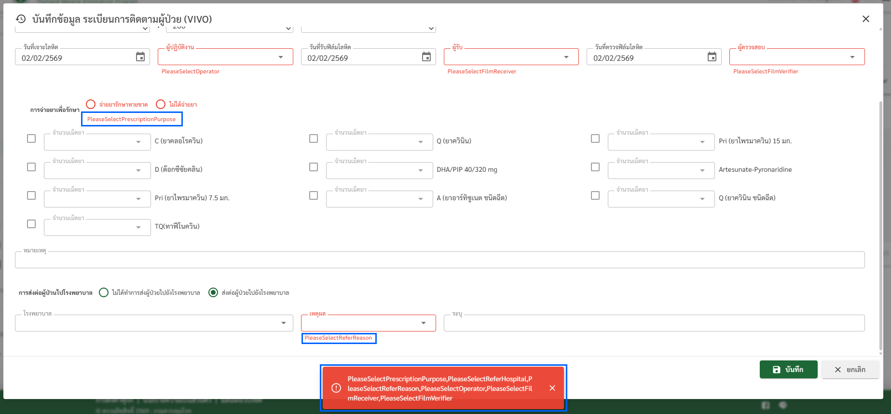Image resolution: width=891 pixels, height=414 pixels.
Task: Open calendar for วันที่ตรวจฟิล์มโลหิต date
Action: click(712, 57)
